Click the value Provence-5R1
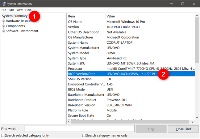 [x=117, y=100]
